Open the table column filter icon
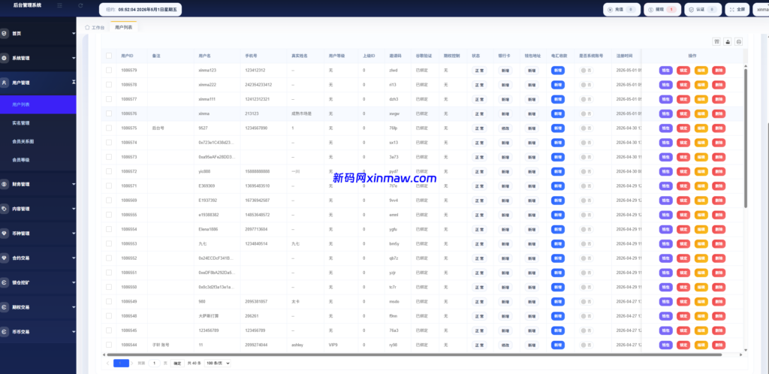Image resolution: width=769 pixels, height=374 pixels. tap(717, 41)
